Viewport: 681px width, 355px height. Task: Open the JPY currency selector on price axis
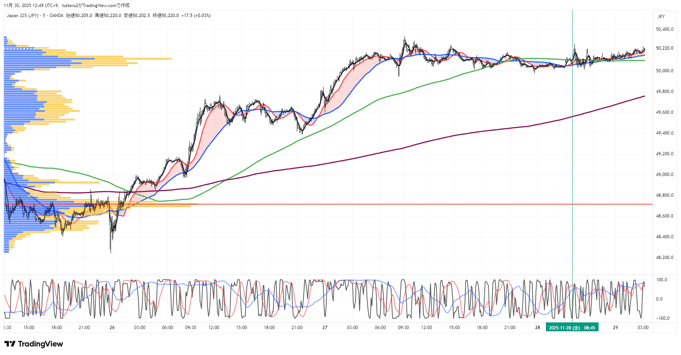(x=661, y=16)
